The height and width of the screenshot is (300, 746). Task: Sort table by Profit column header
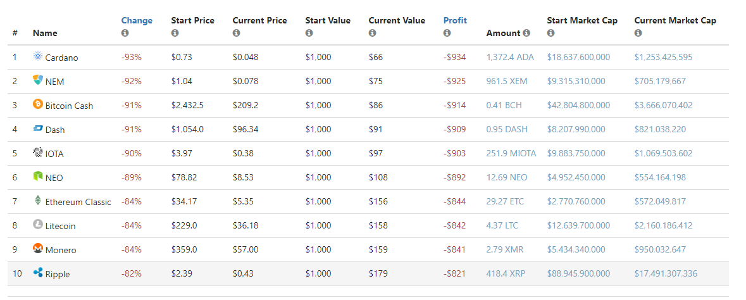[x=455, y=20]
